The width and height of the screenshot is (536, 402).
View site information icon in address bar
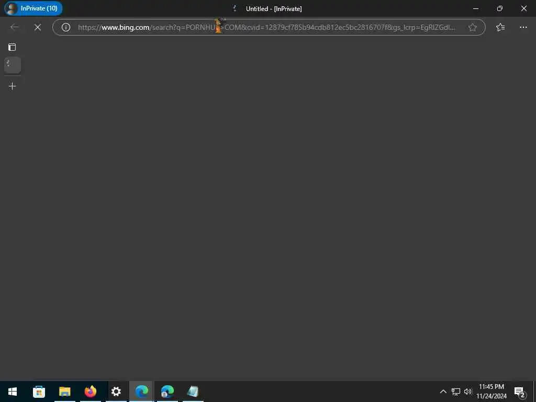point(66,27)
